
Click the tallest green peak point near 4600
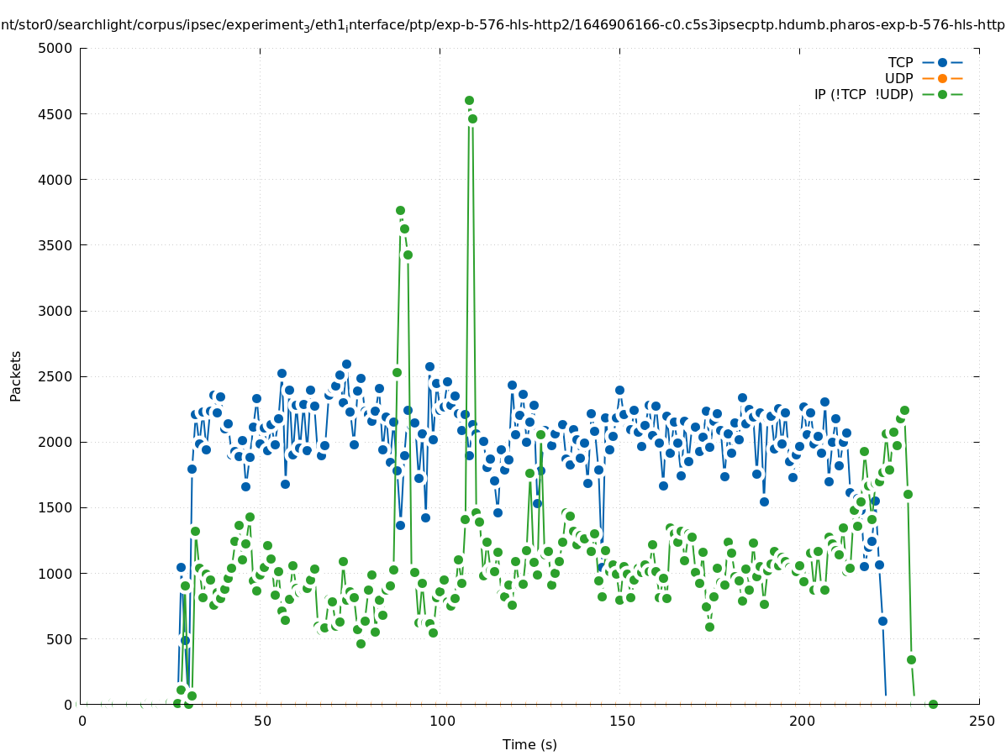(469, 101)
